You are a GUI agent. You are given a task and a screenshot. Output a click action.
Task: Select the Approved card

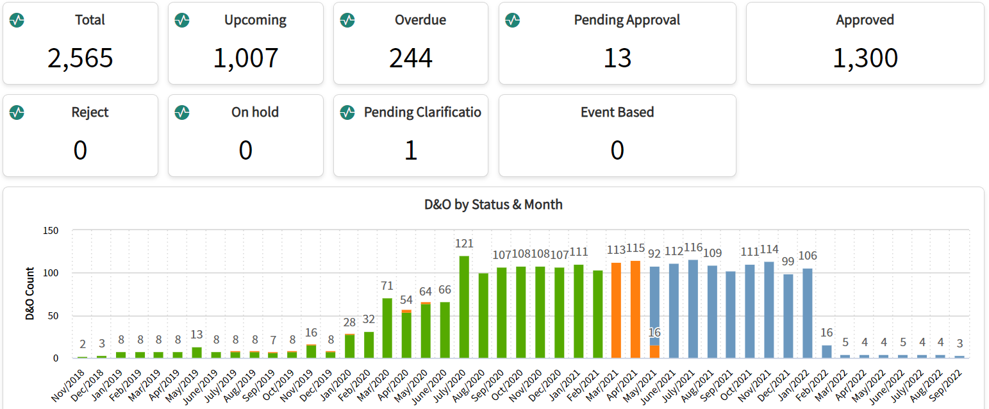865,43
